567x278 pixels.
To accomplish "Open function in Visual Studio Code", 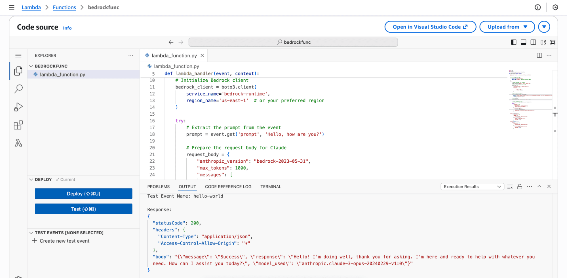I will click(x=430, y=27).
